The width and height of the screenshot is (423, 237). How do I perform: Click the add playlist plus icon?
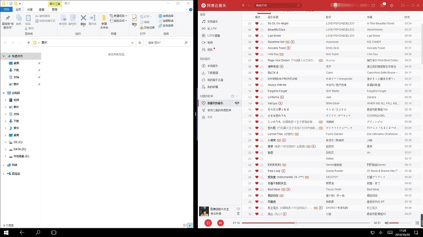233,96
